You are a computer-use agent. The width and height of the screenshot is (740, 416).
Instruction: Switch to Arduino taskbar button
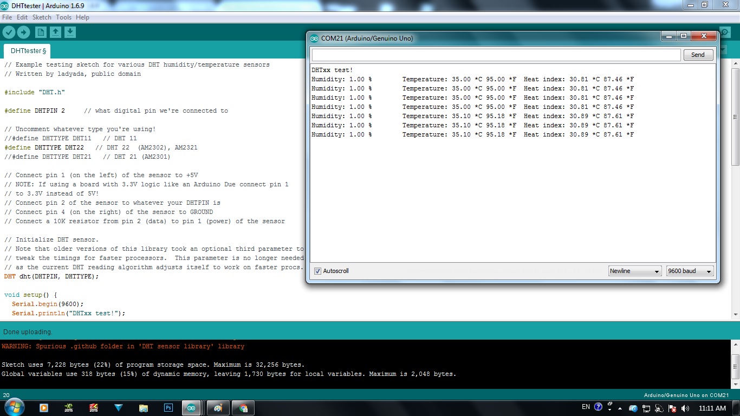click(191, 408)
